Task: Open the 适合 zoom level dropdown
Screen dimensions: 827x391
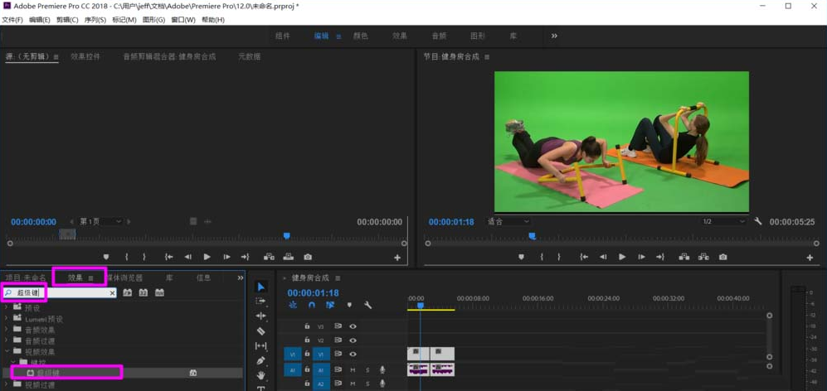Action: point(508,222)
